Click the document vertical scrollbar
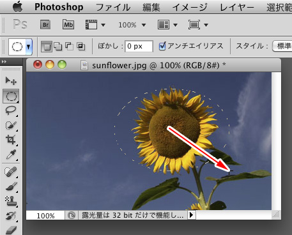The height and width of the screenshot is (235, 292). [x=276, y=141]
